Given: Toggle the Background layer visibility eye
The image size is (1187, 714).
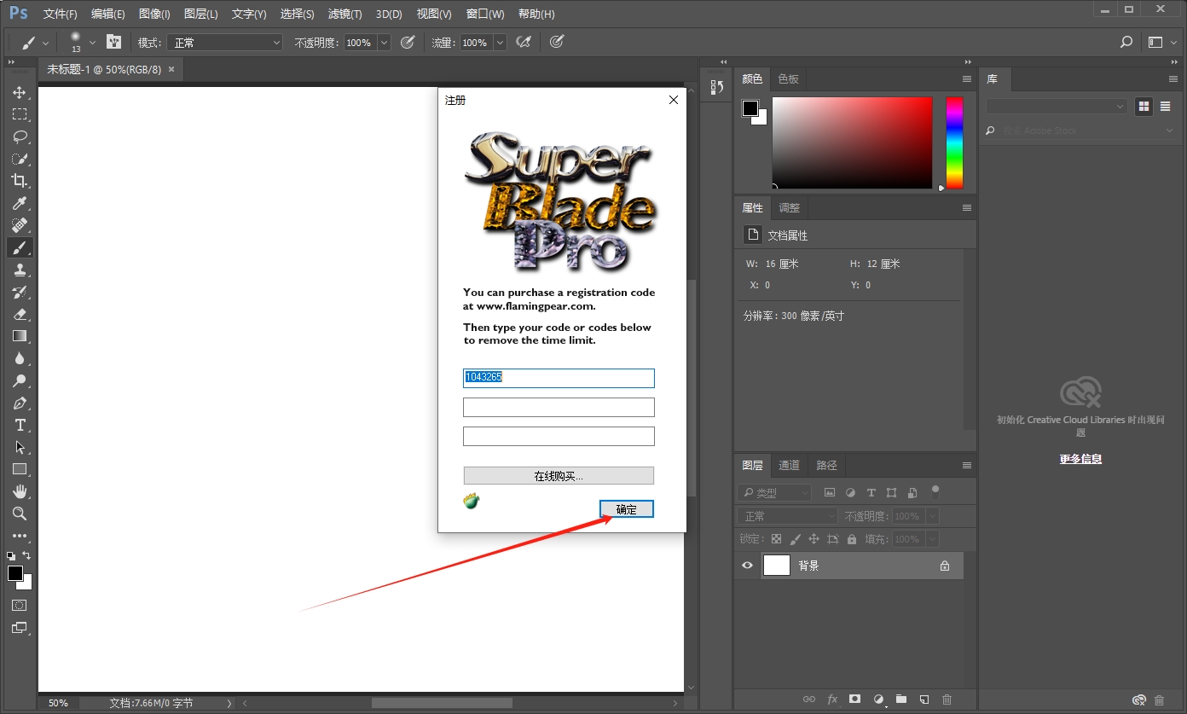Looking at the screenshot, I should click(747, 565).
